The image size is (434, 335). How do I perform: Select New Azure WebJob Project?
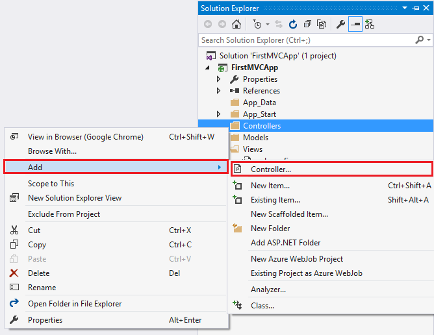pyautogui.click(x=331, y=259)
